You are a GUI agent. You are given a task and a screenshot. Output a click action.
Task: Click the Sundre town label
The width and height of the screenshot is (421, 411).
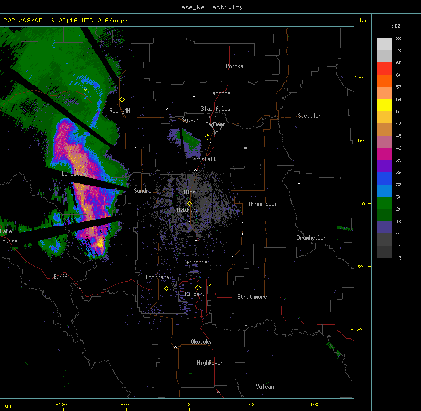[143, 191]
